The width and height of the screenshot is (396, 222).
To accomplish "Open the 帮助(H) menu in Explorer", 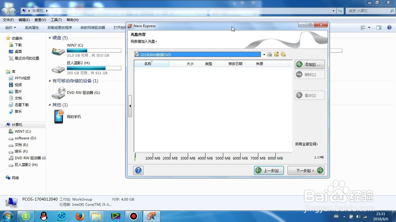I will click(x=72, y=20).
